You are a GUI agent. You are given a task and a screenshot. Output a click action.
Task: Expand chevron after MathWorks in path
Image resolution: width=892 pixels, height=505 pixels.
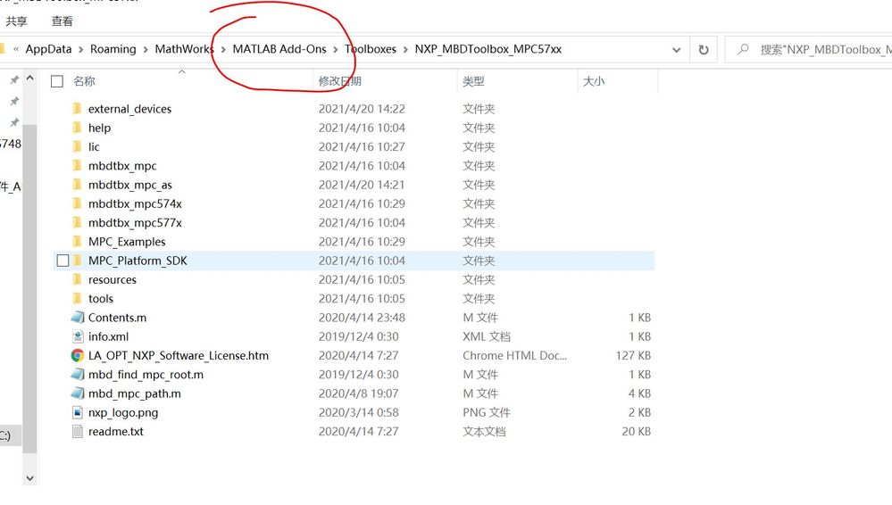click(x=223, y=49)
